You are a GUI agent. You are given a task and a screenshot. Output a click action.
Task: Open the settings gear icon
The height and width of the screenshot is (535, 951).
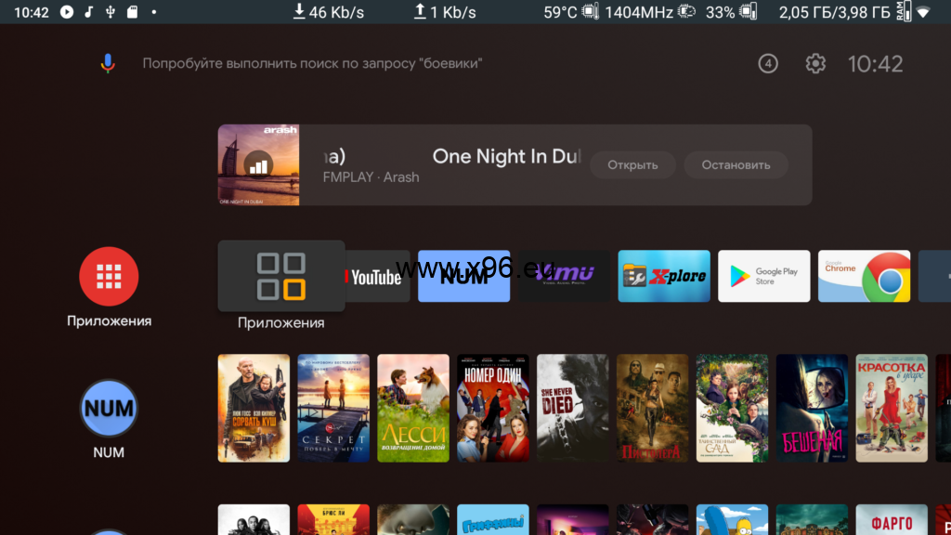pos(815,63)
